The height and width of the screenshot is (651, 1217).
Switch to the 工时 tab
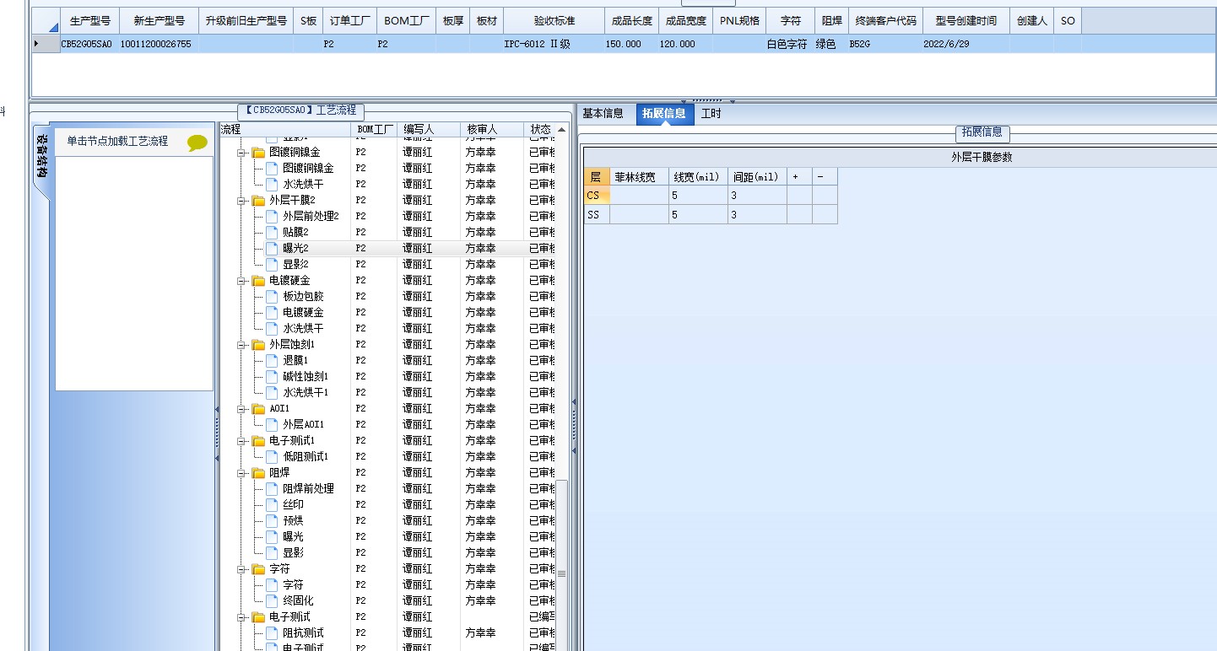[711, 114]
